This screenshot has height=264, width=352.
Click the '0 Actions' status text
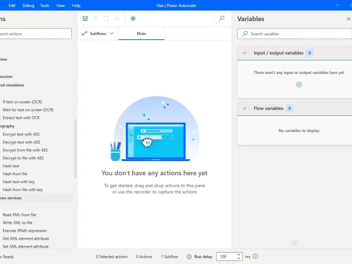point(144,257)
